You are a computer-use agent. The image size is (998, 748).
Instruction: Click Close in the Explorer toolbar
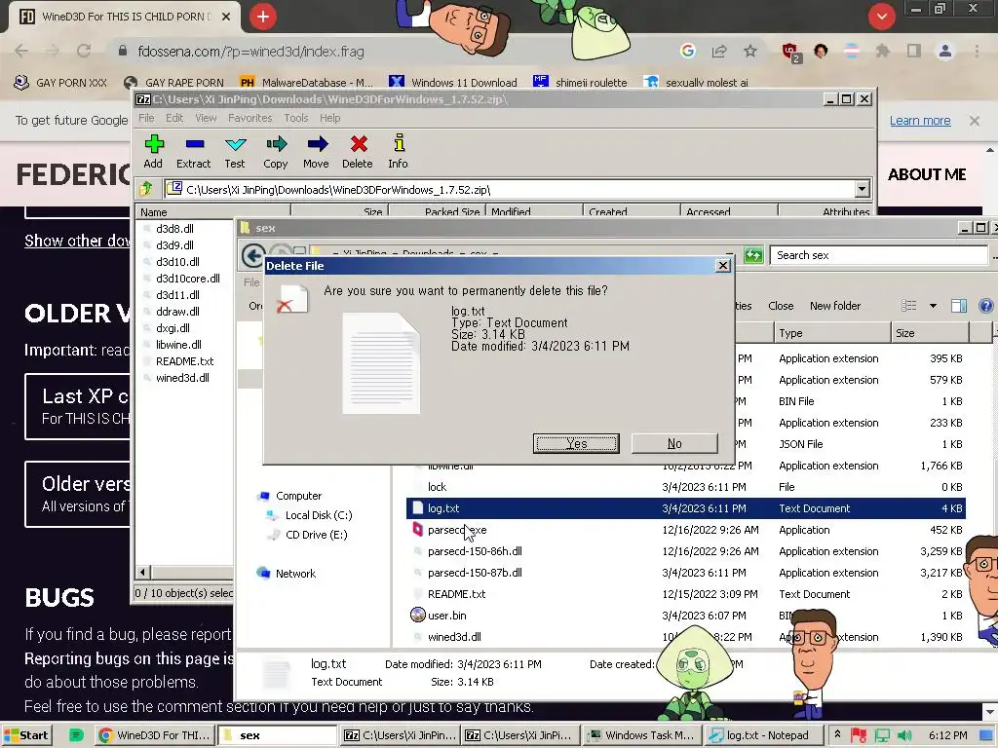coord(781,306)
